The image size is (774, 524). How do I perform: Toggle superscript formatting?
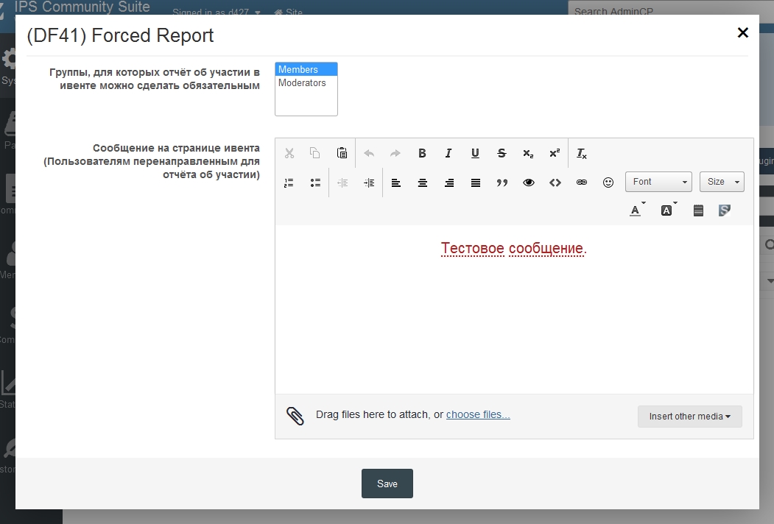click(555, 154)
